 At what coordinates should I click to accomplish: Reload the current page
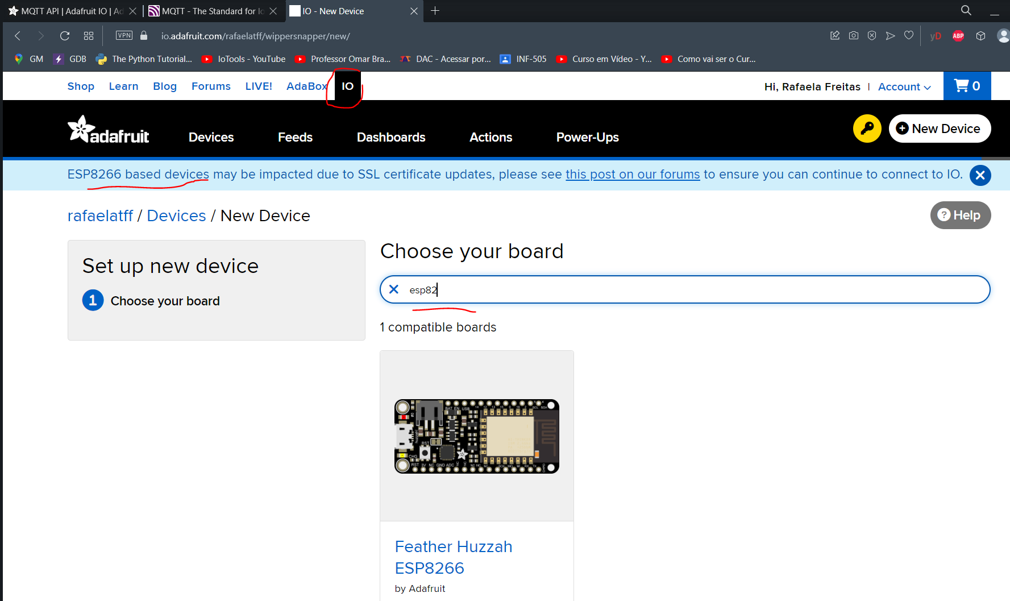[65, 36]
